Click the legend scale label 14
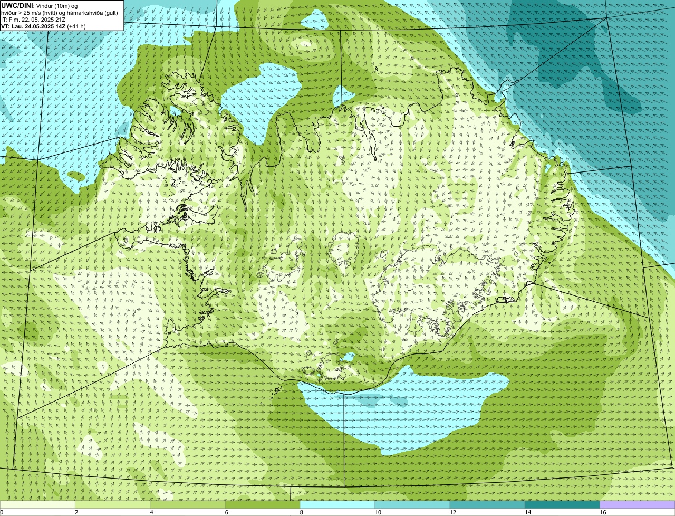Viewport: 675px width, 516px height. pos(528,512)
